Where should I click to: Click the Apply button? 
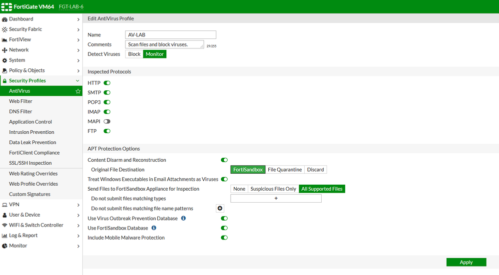[466, 263]
